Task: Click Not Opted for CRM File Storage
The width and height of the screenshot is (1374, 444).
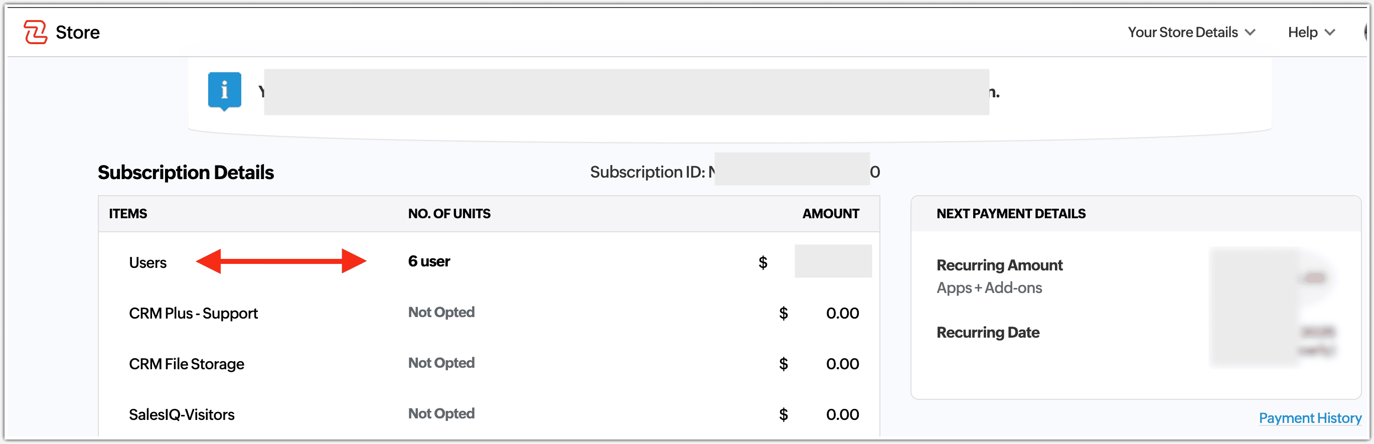Action: [x=441, y=363]
